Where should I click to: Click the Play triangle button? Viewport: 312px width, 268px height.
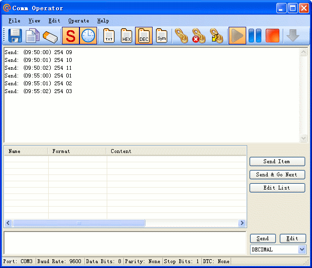[x=237, y=36]
